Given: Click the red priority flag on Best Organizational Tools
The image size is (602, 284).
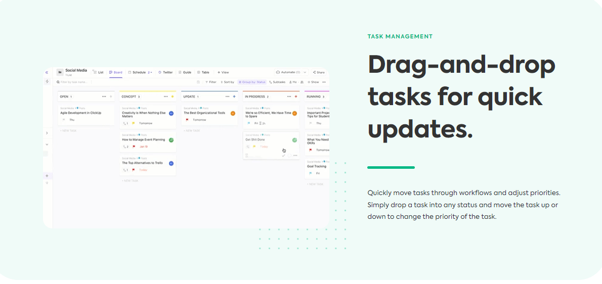Looking at the screenshot, I should click(187, 120).
